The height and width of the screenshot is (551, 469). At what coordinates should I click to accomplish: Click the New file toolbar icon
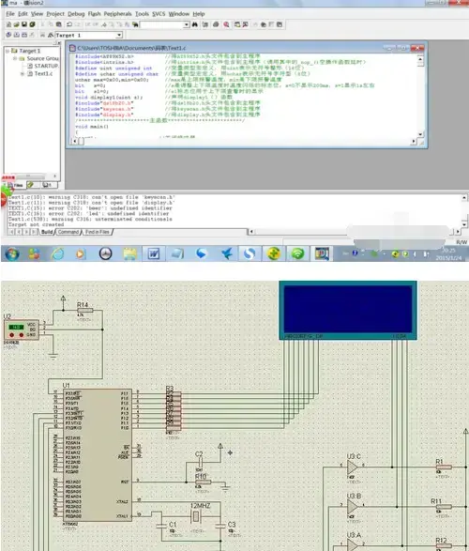(8, 24)
